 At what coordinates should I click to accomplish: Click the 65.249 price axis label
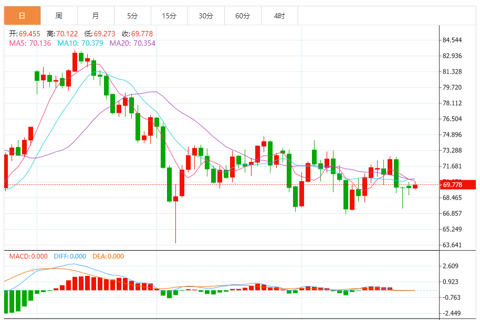(x=452, y=229)
